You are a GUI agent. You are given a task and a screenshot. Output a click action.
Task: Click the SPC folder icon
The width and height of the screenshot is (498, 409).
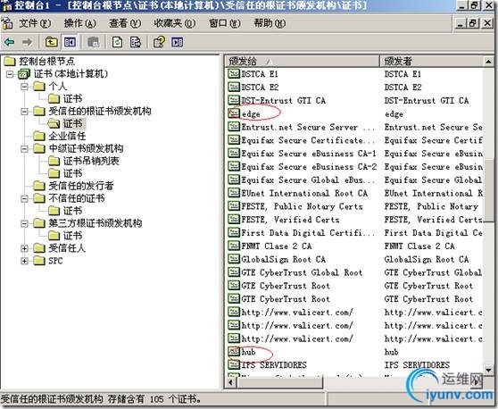39,261
